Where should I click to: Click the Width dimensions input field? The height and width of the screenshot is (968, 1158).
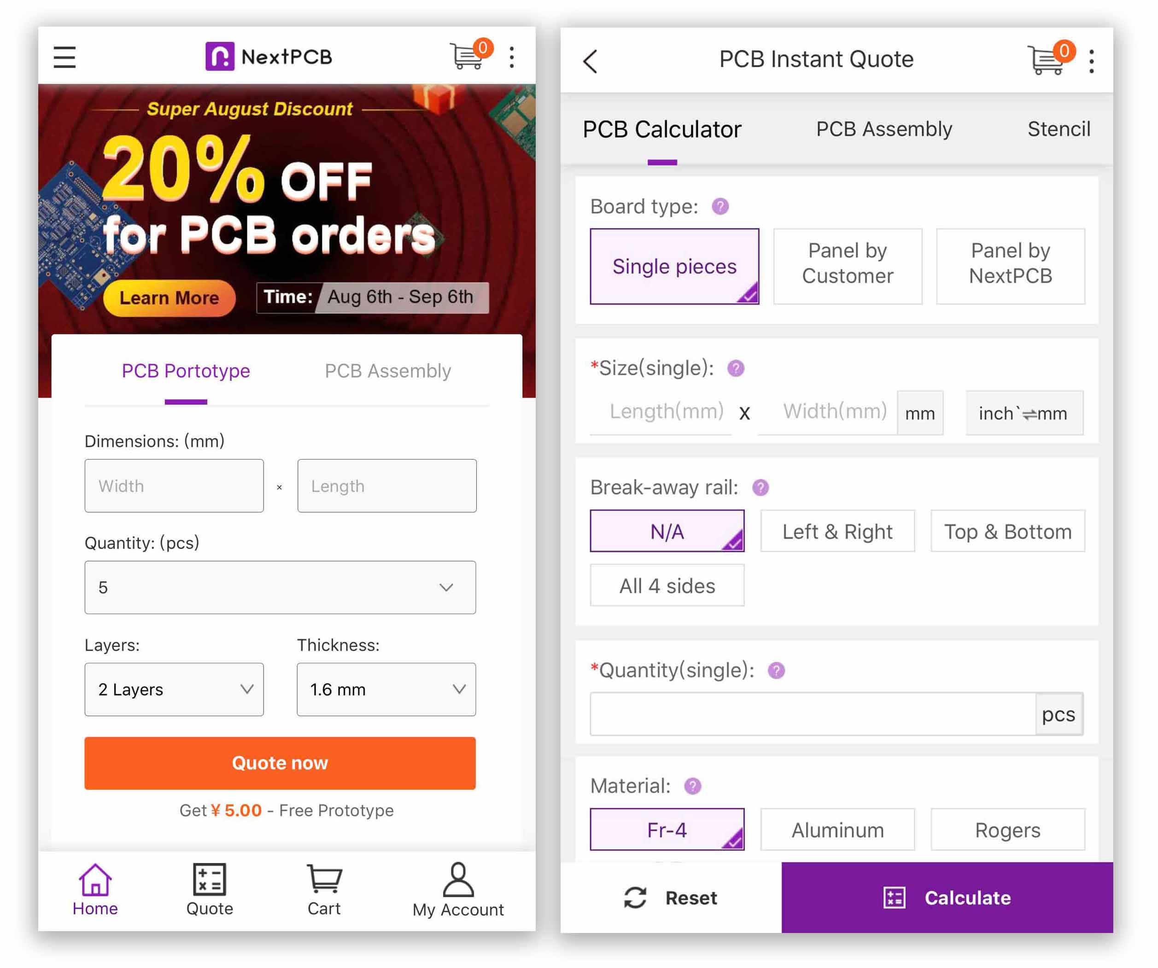(x=174, y=486)
